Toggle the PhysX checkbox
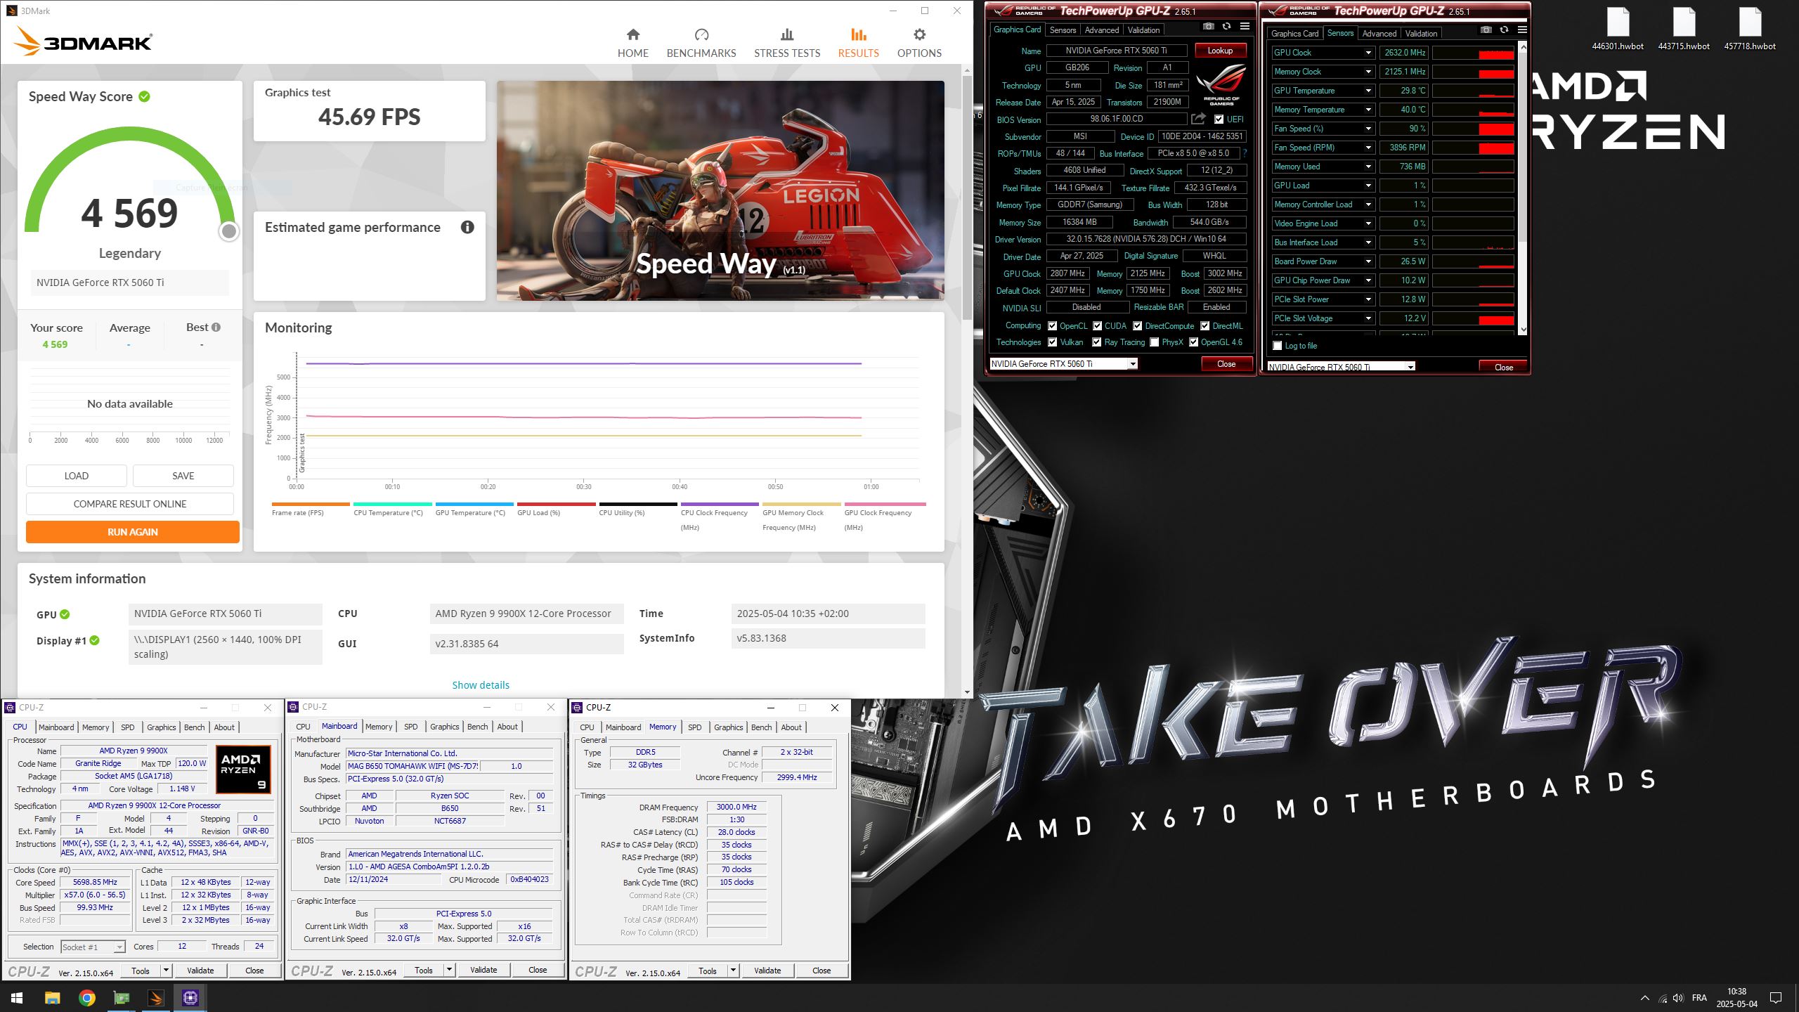The height and width of the screenshot is (1012, 1799). (1154, 342)
